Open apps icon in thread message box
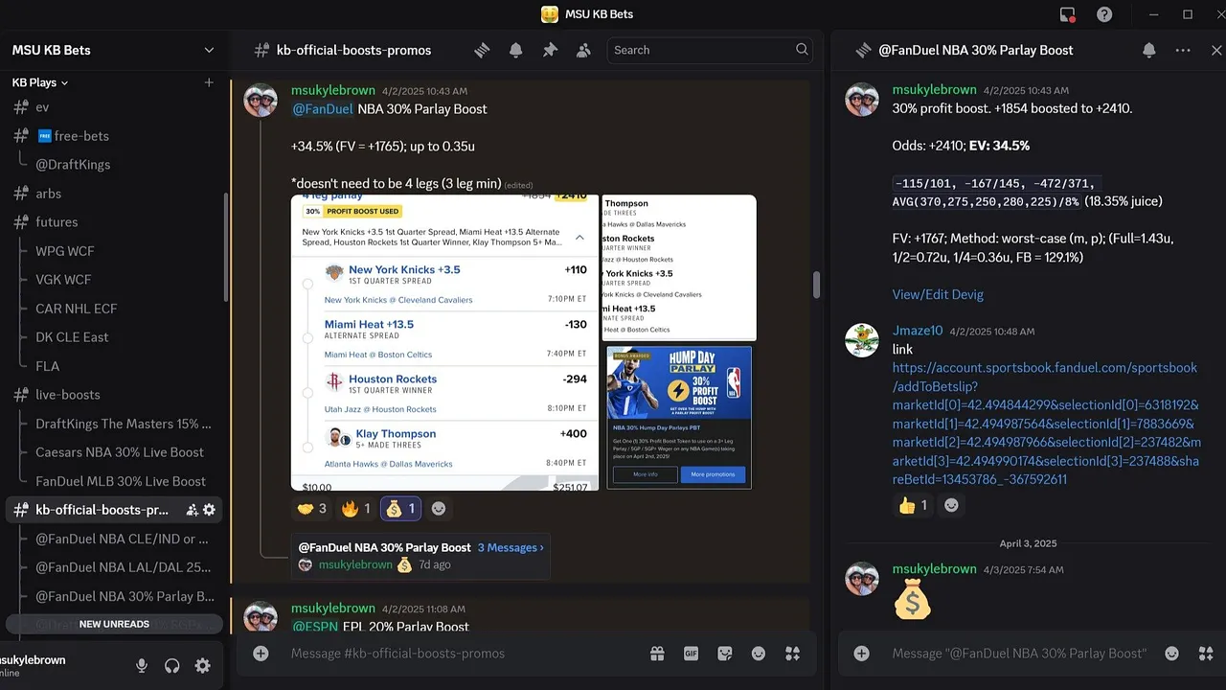Image resolution: width=1226 pixels, height=690 pixels. [1205, 654]
